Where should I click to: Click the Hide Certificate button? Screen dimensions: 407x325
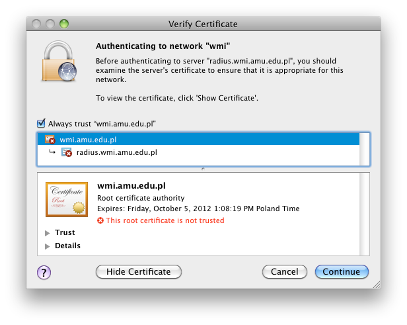(x=139, y=271)
